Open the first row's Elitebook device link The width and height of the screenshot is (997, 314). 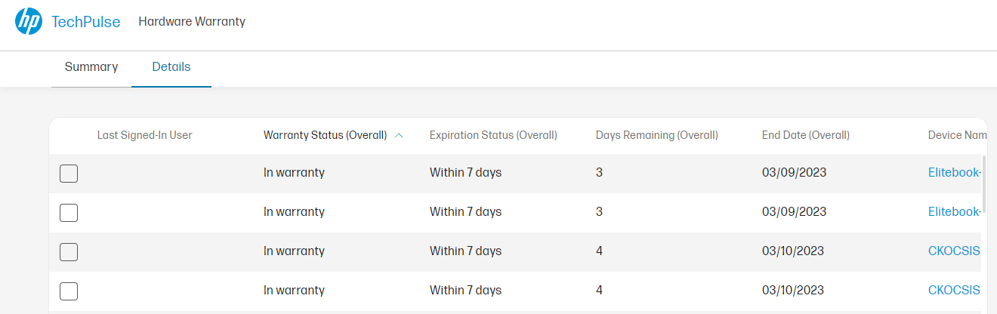954,173
